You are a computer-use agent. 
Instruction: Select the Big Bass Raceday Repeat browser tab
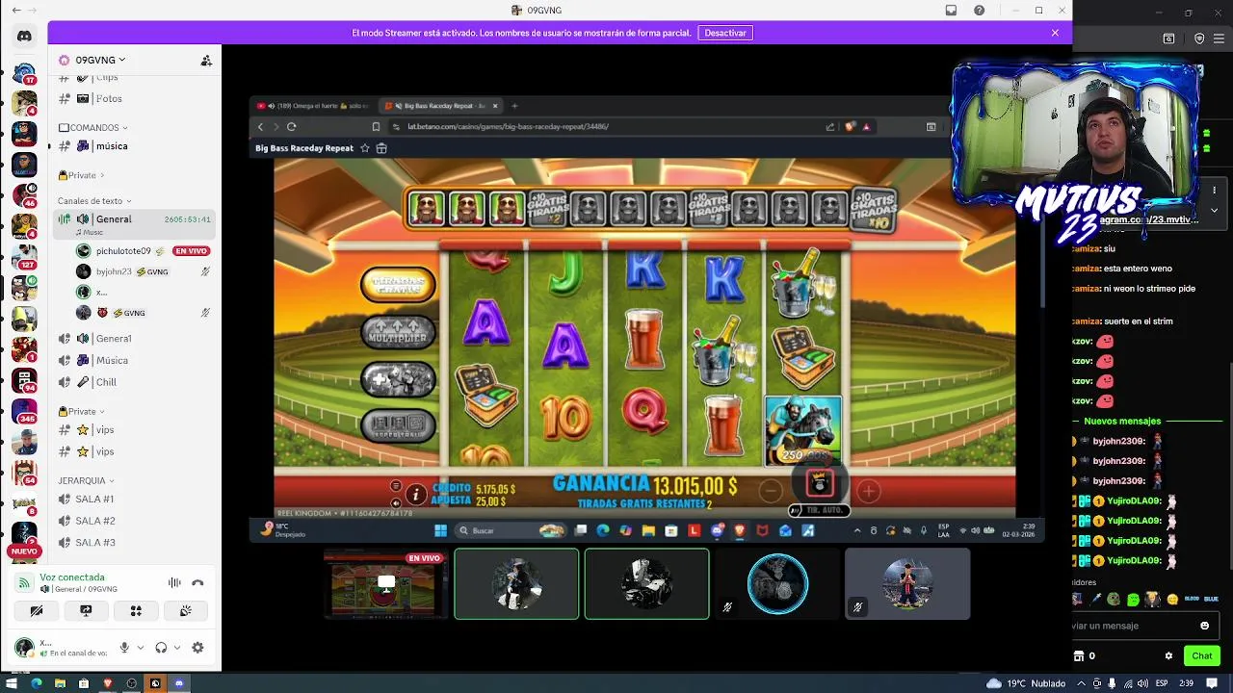(x=439, y=106)
